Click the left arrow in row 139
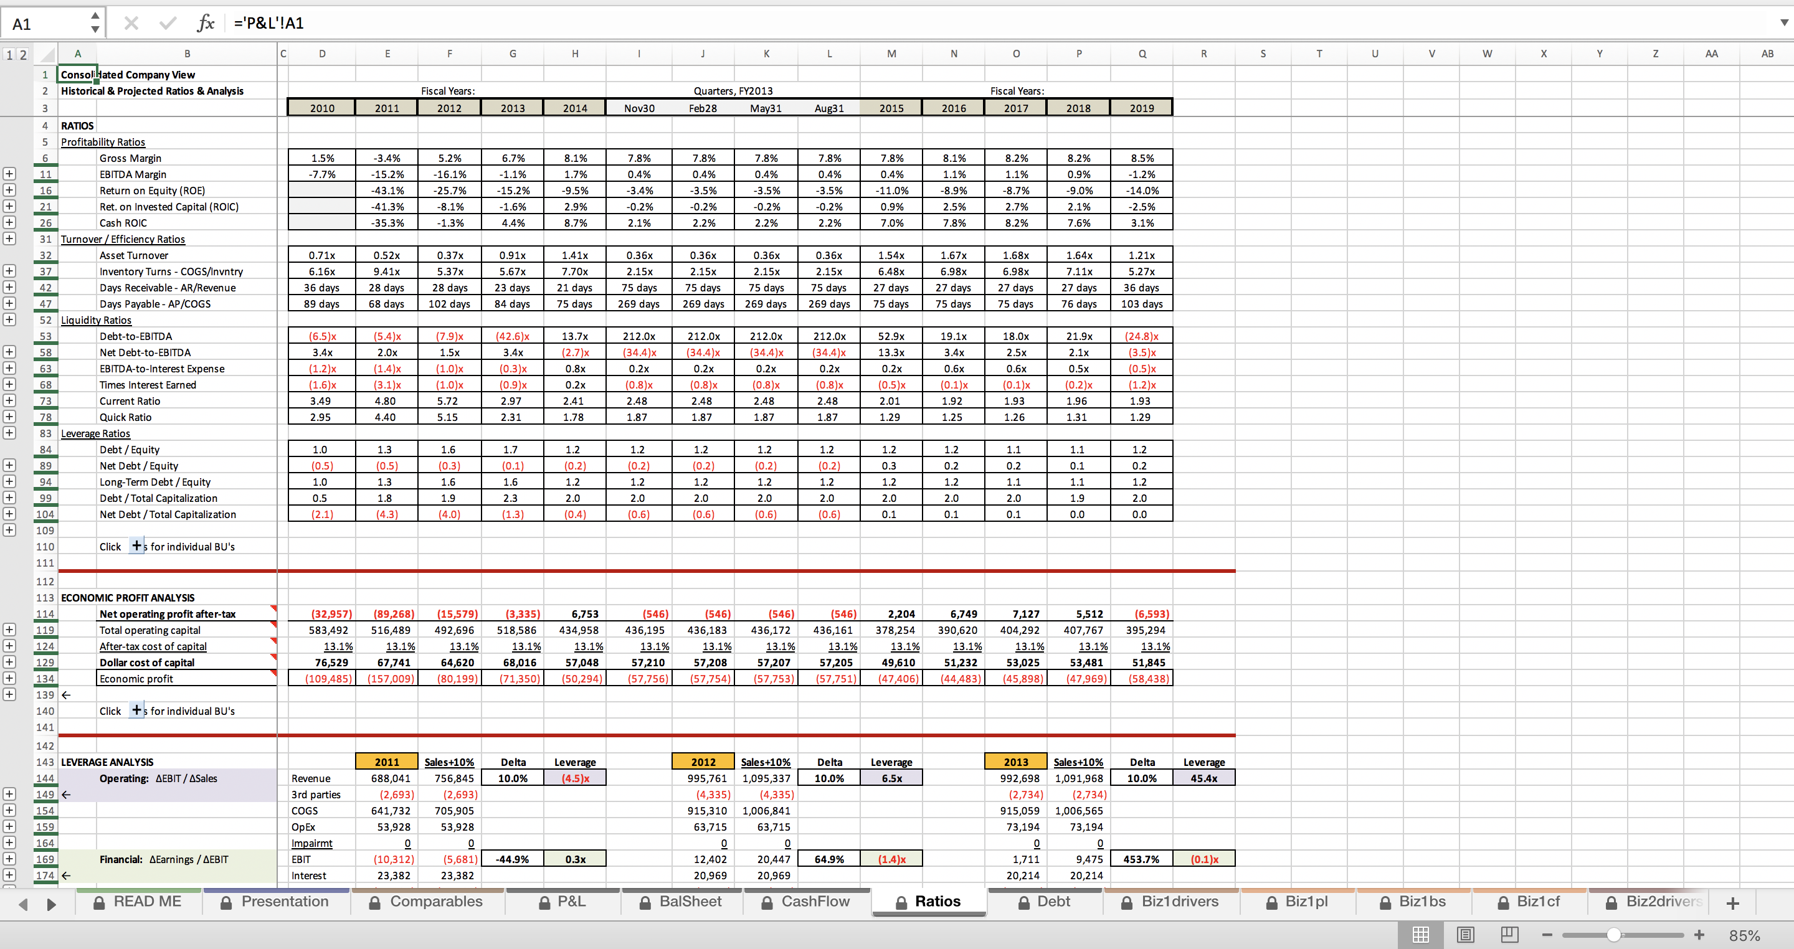Viewport: 1794px width, 949px height. point(66,695)
